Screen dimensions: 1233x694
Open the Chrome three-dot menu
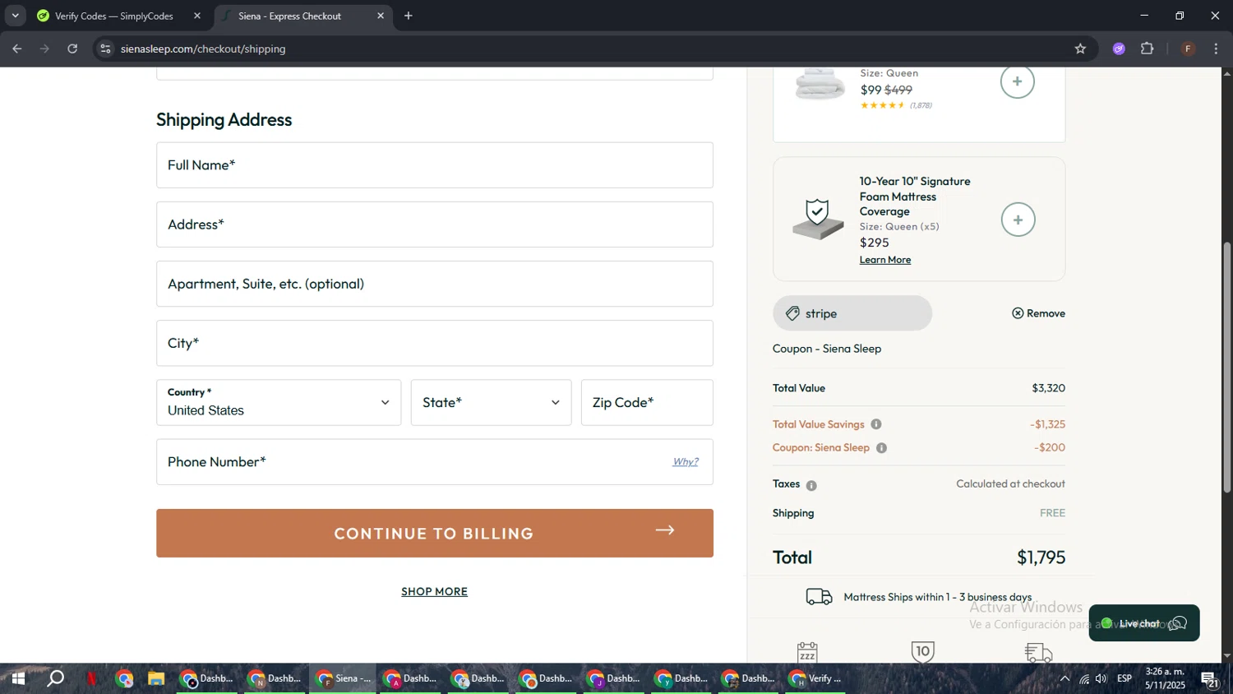pos(1217,49)
